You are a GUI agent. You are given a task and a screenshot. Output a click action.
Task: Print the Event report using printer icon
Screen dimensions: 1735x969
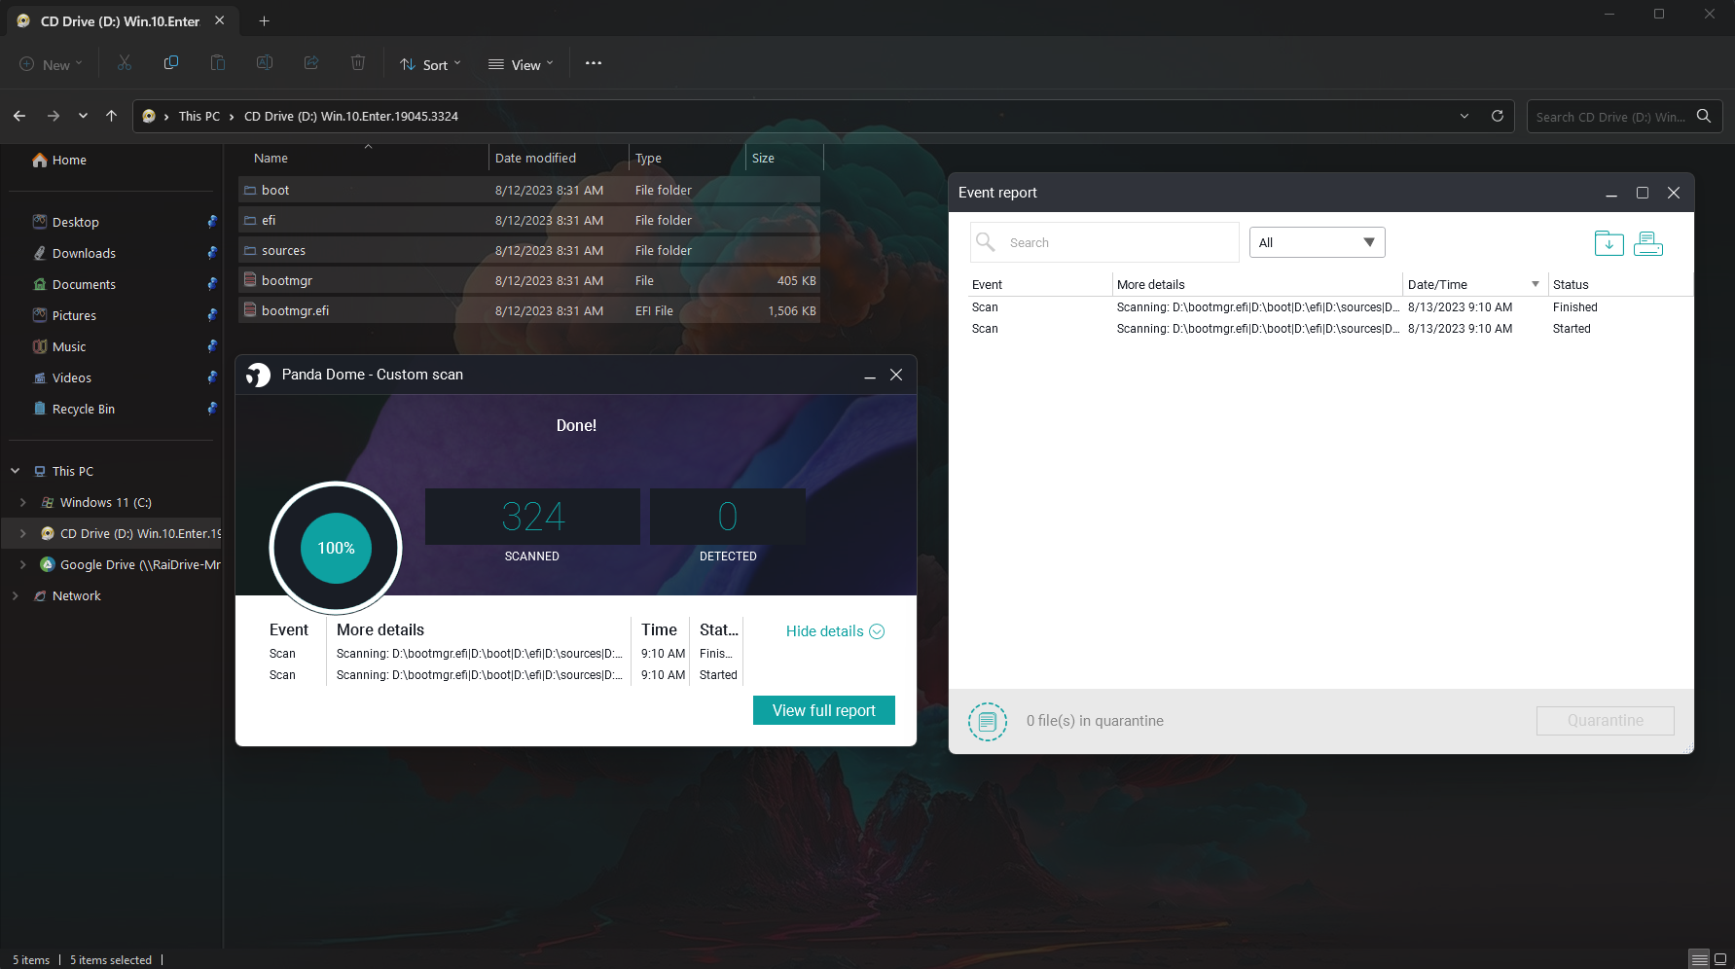point(1648,243)
